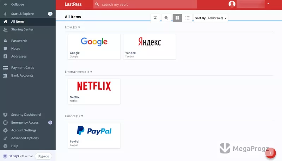This screenshot has width=282, height=161.
Task: Click the trial diamond icon
Action: pyautogui.click(x=5, y=156)
